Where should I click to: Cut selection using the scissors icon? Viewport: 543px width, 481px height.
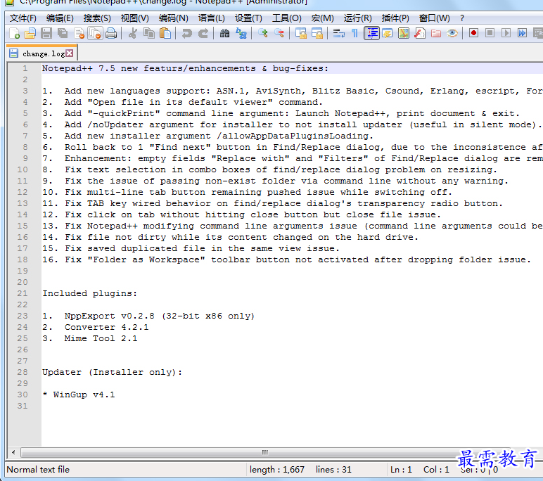(133, 33)
